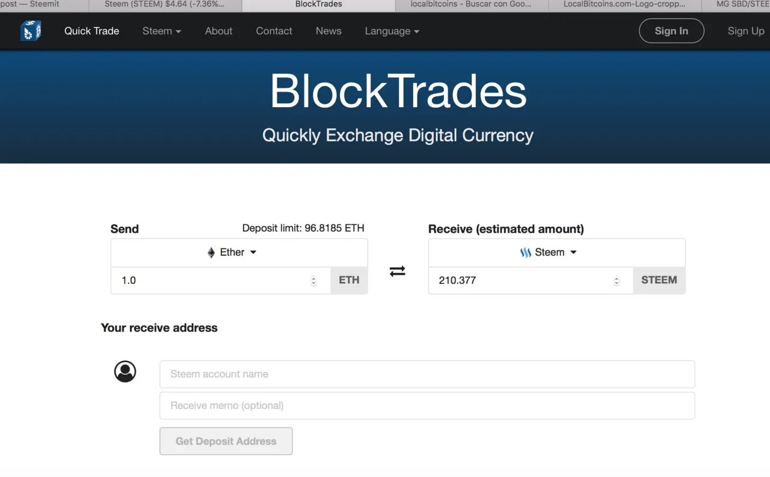Adjust the STEEM receive amount stepper
Screen dimensions: 770x477
pyautogui.click(x=617, y=281)
